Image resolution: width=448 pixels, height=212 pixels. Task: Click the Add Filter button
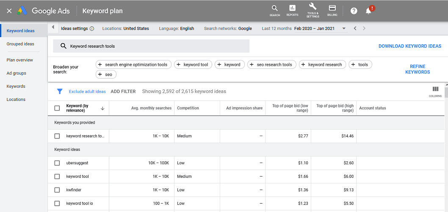coord(123,92)
